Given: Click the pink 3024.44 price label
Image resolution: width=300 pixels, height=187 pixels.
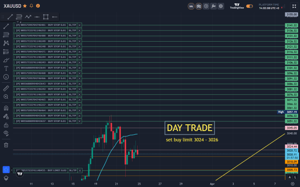Looking at the screenshot, I should click(x=291, y=147).
